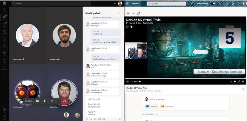247x121 pixels.
Task: Change the 1x playback speed
Action: (230, 82)
